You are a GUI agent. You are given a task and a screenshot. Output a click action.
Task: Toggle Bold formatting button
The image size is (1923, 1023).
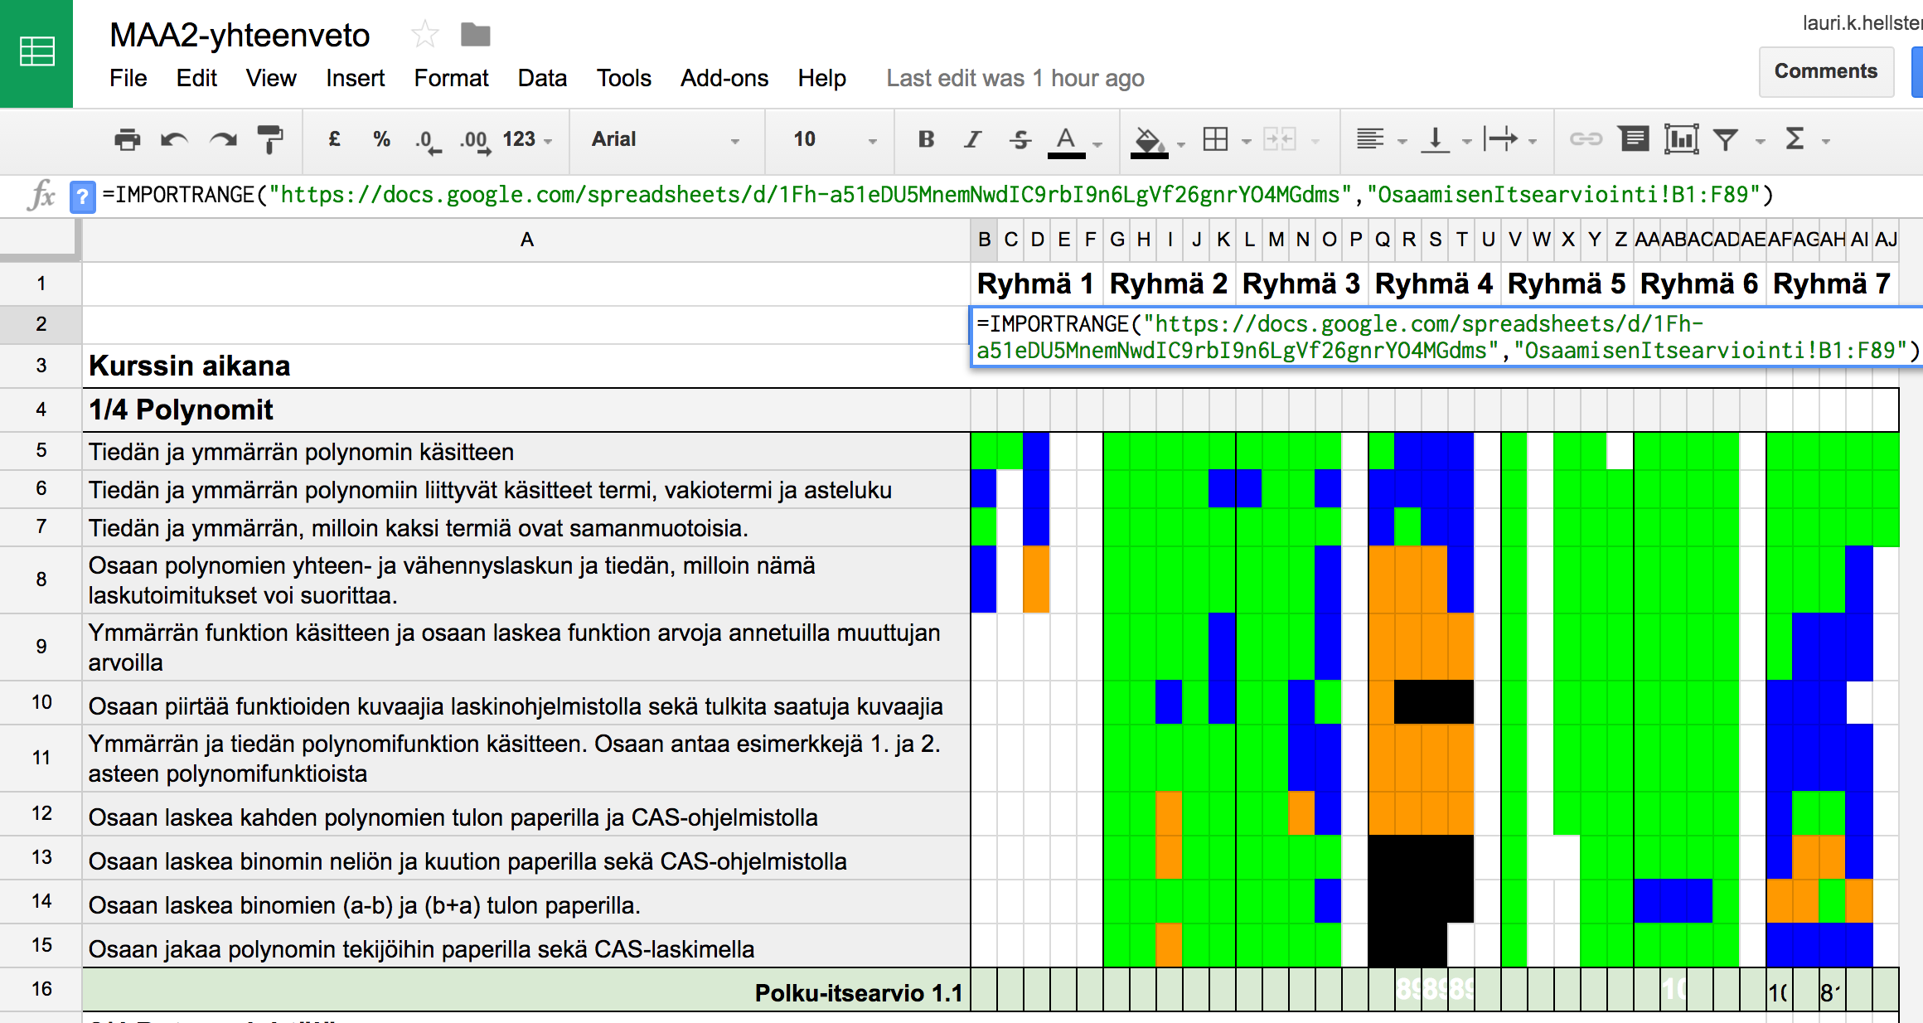tap(926, 139)
